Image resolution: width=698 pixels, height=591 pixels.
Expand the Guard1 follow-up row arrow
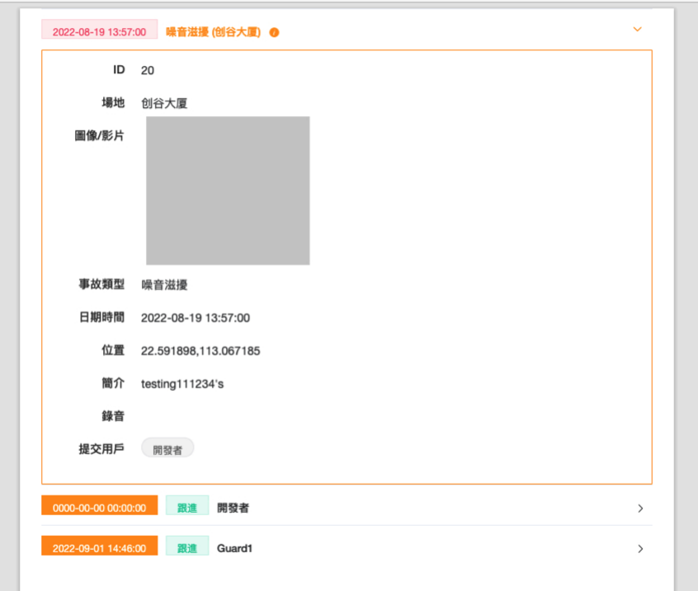pyautogui.click(x=640, y=548)
